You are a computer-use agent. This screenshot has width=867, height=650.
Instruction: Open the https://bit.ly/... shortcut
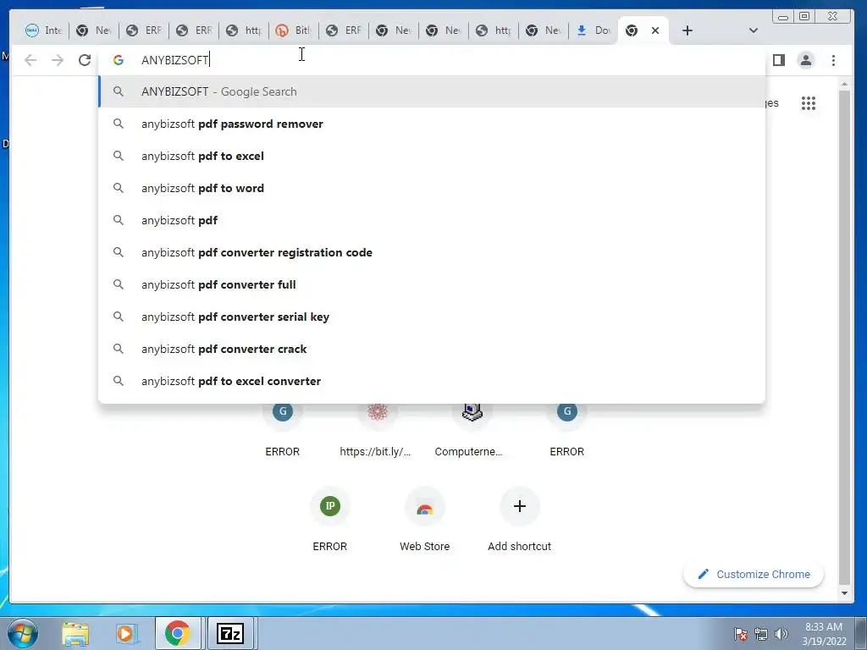377,431
